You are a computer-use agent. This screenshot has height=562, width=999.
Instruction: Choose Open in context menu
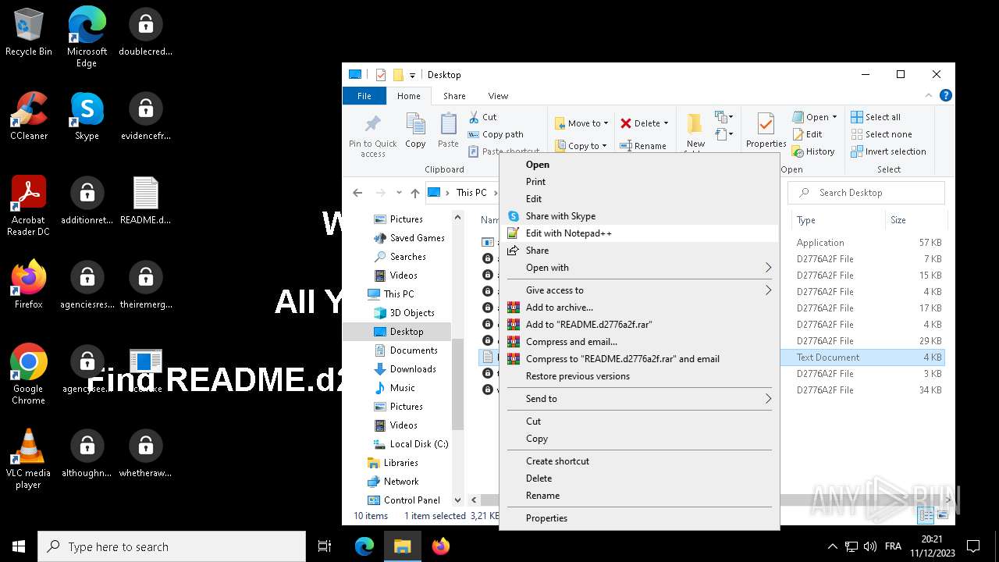click(x=638, y=165)
